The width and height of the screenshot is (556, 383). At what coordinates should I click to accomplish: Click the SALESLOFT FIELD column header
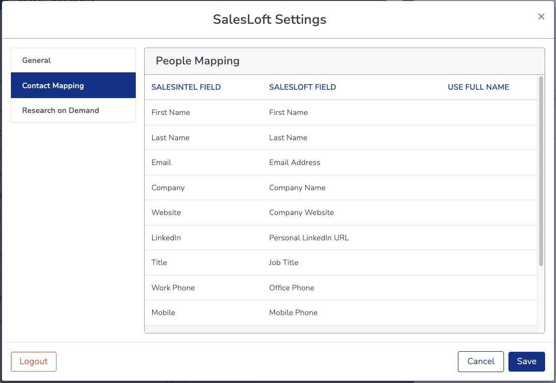(302, 87)
